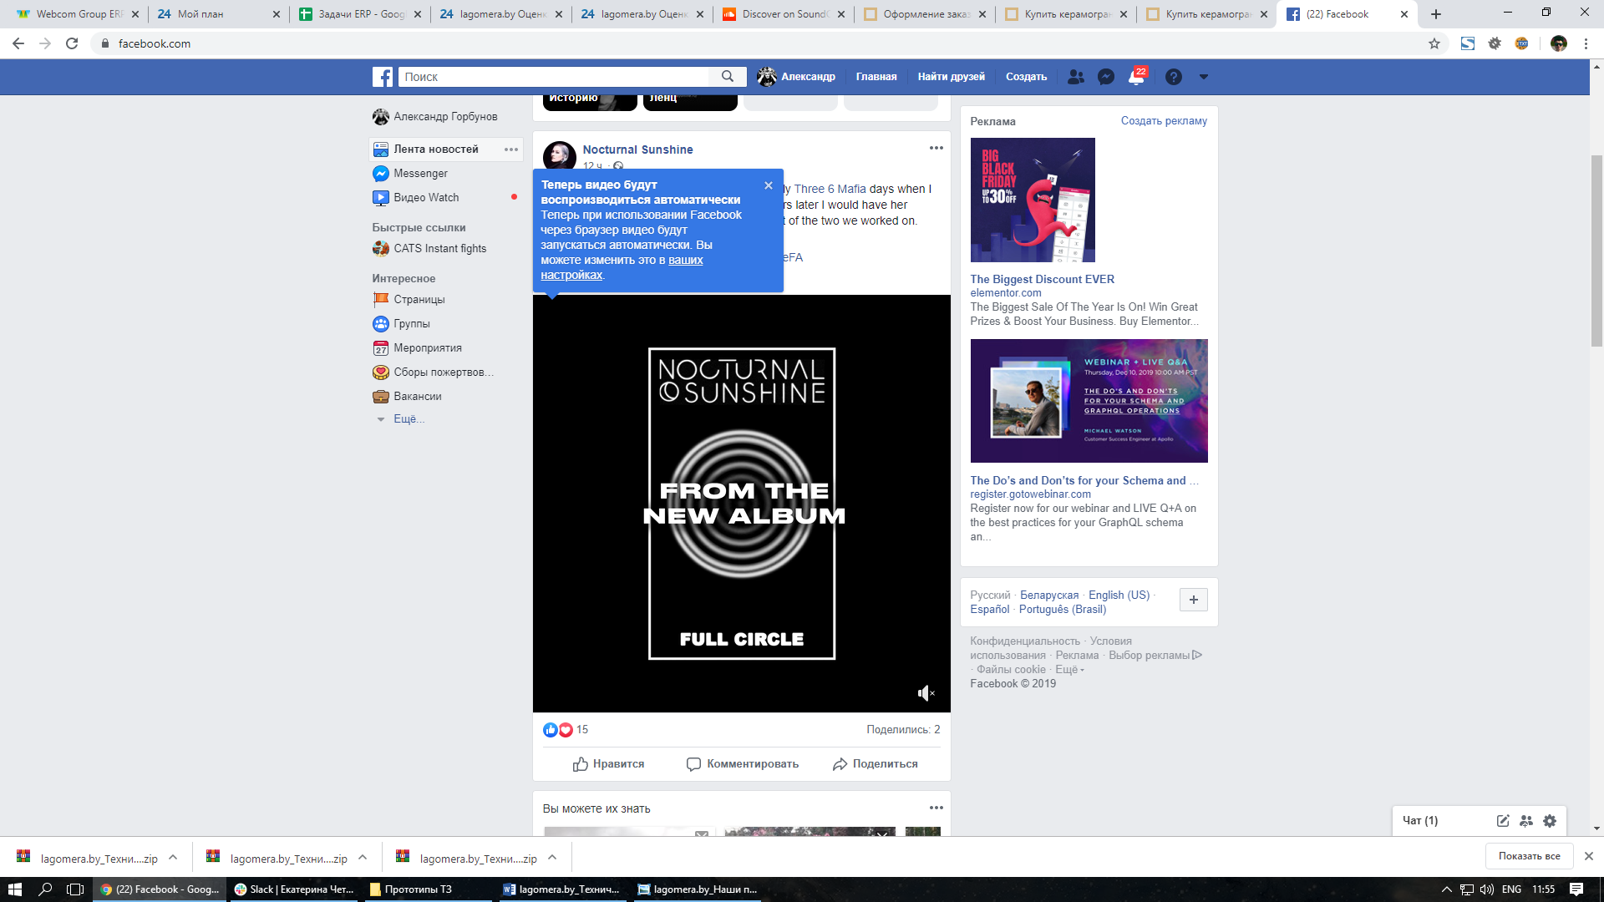Go to Главная in top navigation
Screen dimensions: 1604x902
(x=876, y=77)
